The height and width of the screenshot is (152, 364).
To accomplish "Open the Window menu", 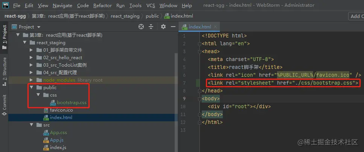I will (168, 5).
